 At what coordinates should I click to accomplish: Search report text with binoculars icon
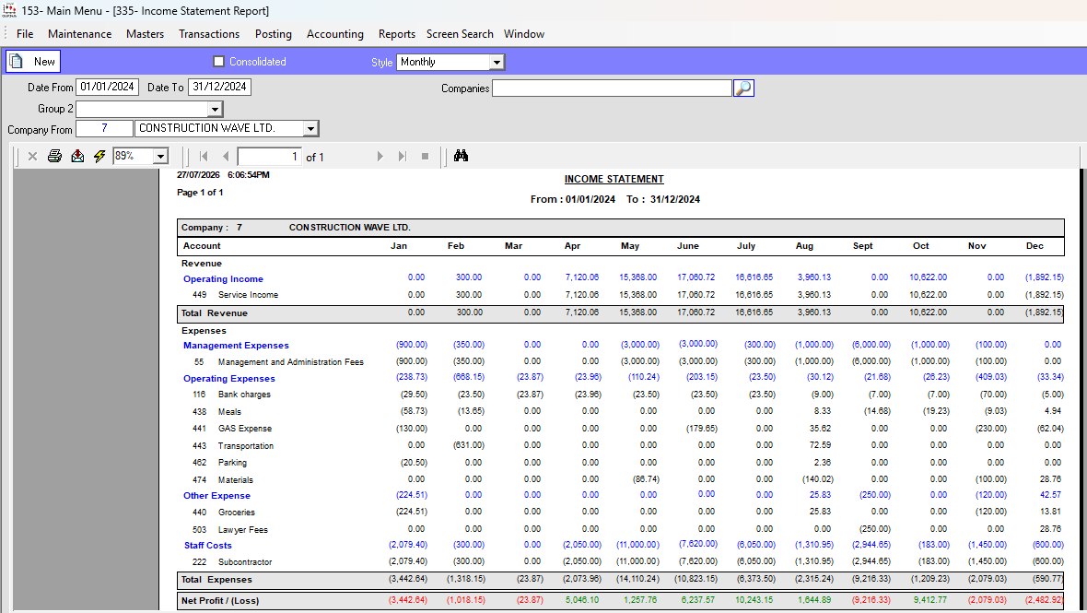[x=461, y=156]
